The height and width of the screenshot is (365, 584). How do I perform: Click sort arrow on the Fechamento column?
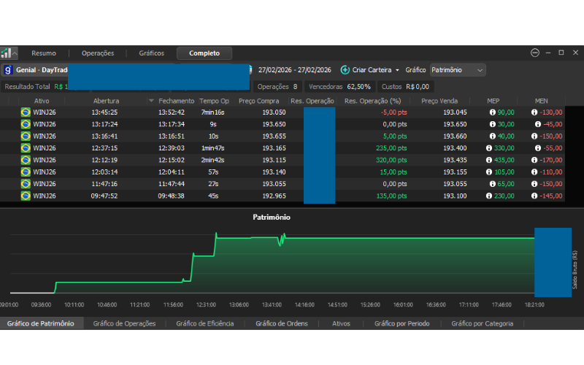(x=151, y=101)
